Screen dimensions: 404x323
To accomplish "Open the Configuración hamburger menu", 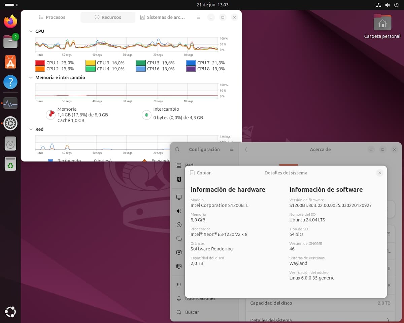I will point(232,149).
